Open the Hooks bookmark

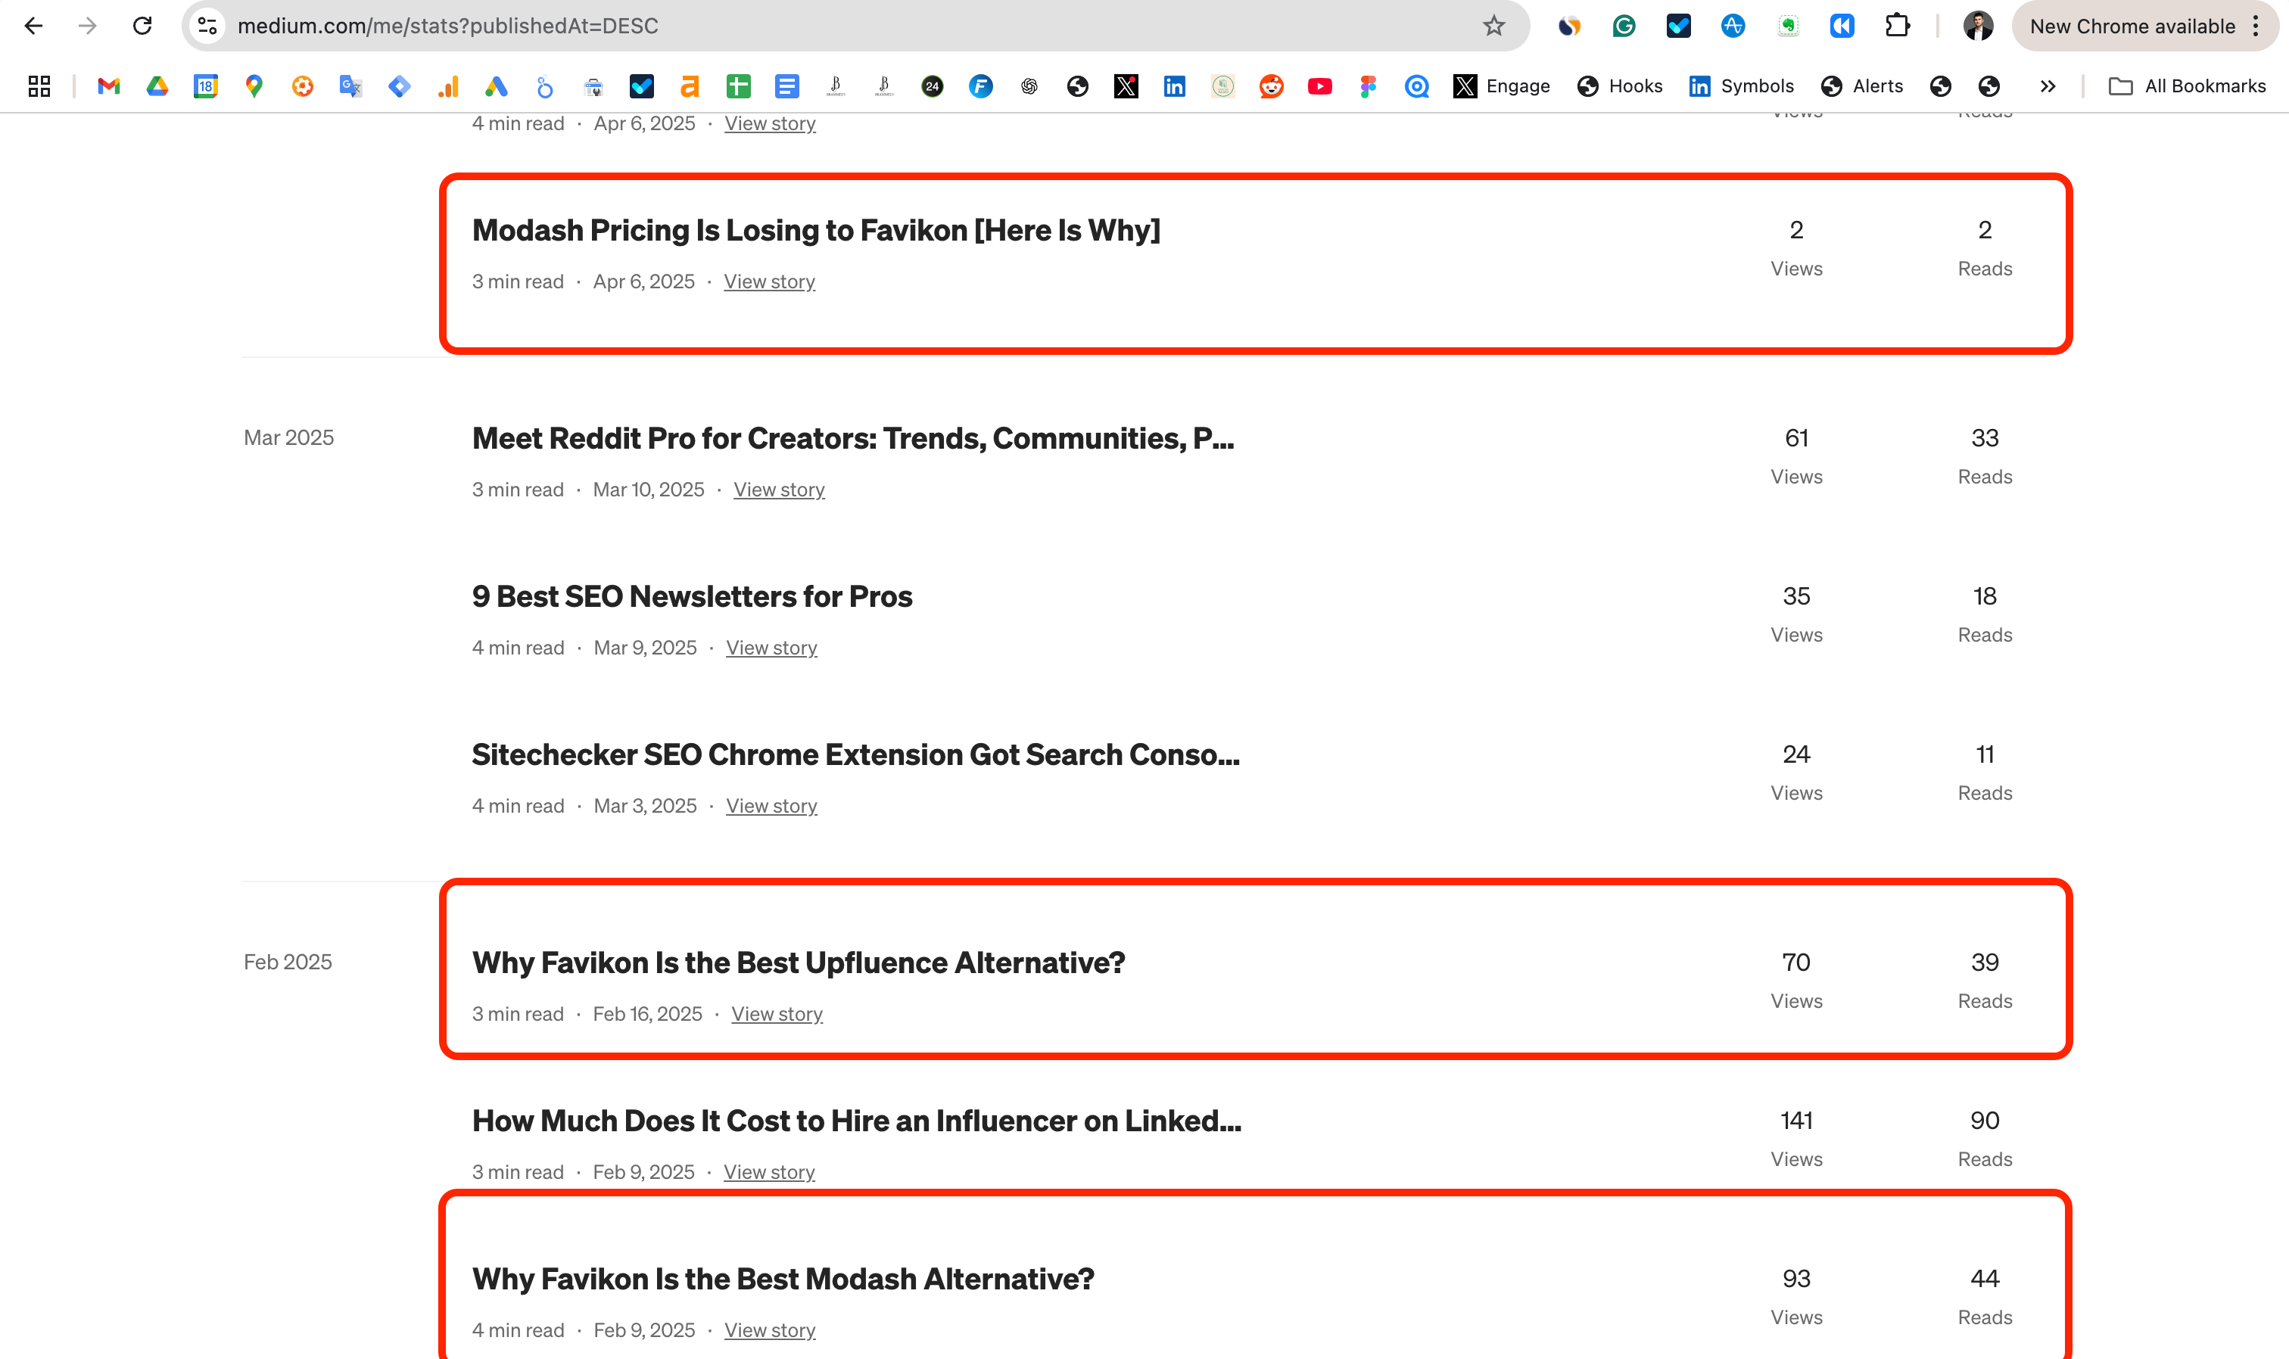click(1619, 86)
